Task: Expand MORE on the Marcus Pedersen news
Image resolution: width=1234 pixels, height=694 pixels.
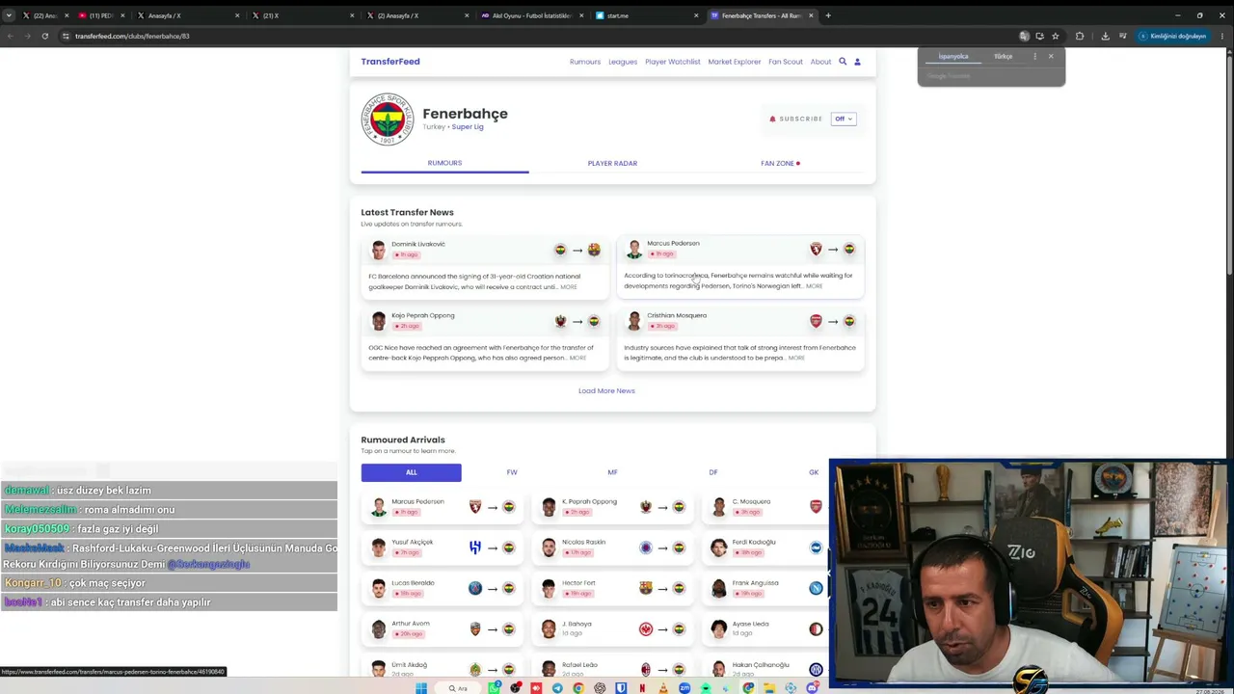Action: pyautogui.click(x=815, y=286)
